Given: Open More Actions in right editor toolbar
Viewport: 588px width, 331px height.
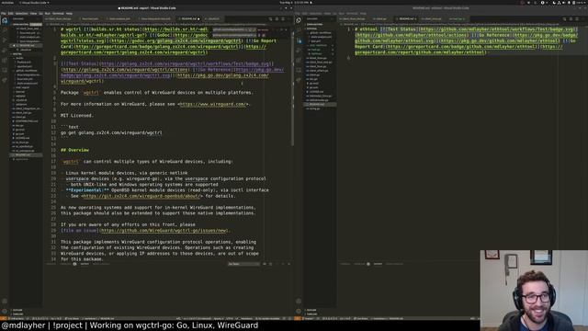Looking at the screenshot, I should point(583,18).
